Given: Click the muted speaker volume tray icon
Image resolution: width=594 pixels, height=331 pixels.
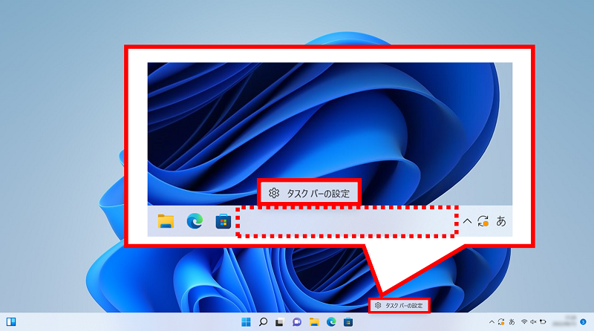Looking at the screenshot, I should 533,322.
